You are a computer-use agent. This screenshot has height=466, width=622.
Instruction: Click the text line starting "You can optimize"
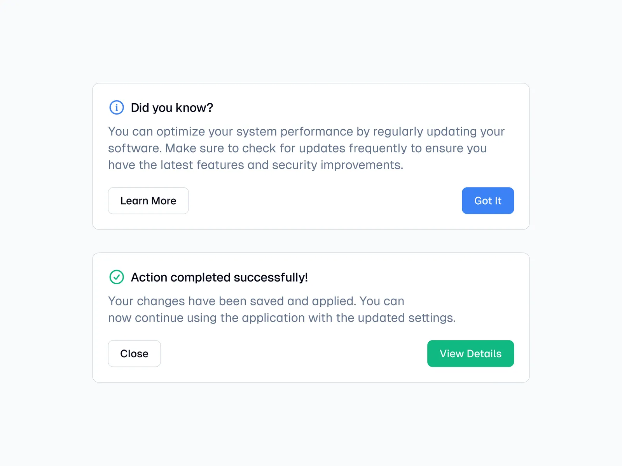tap(306, 132)
